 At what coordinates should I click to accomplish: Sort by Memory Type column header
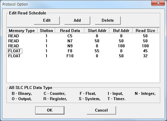point(22,31)
